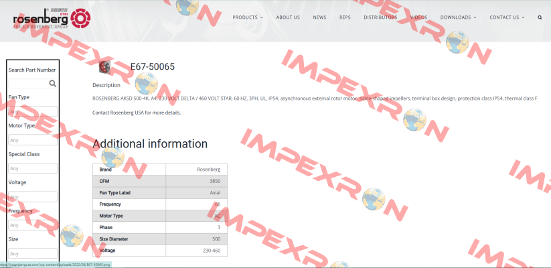Expand the Contact Us menu
This screenshot has height=268, width=551.
point(507,17)
